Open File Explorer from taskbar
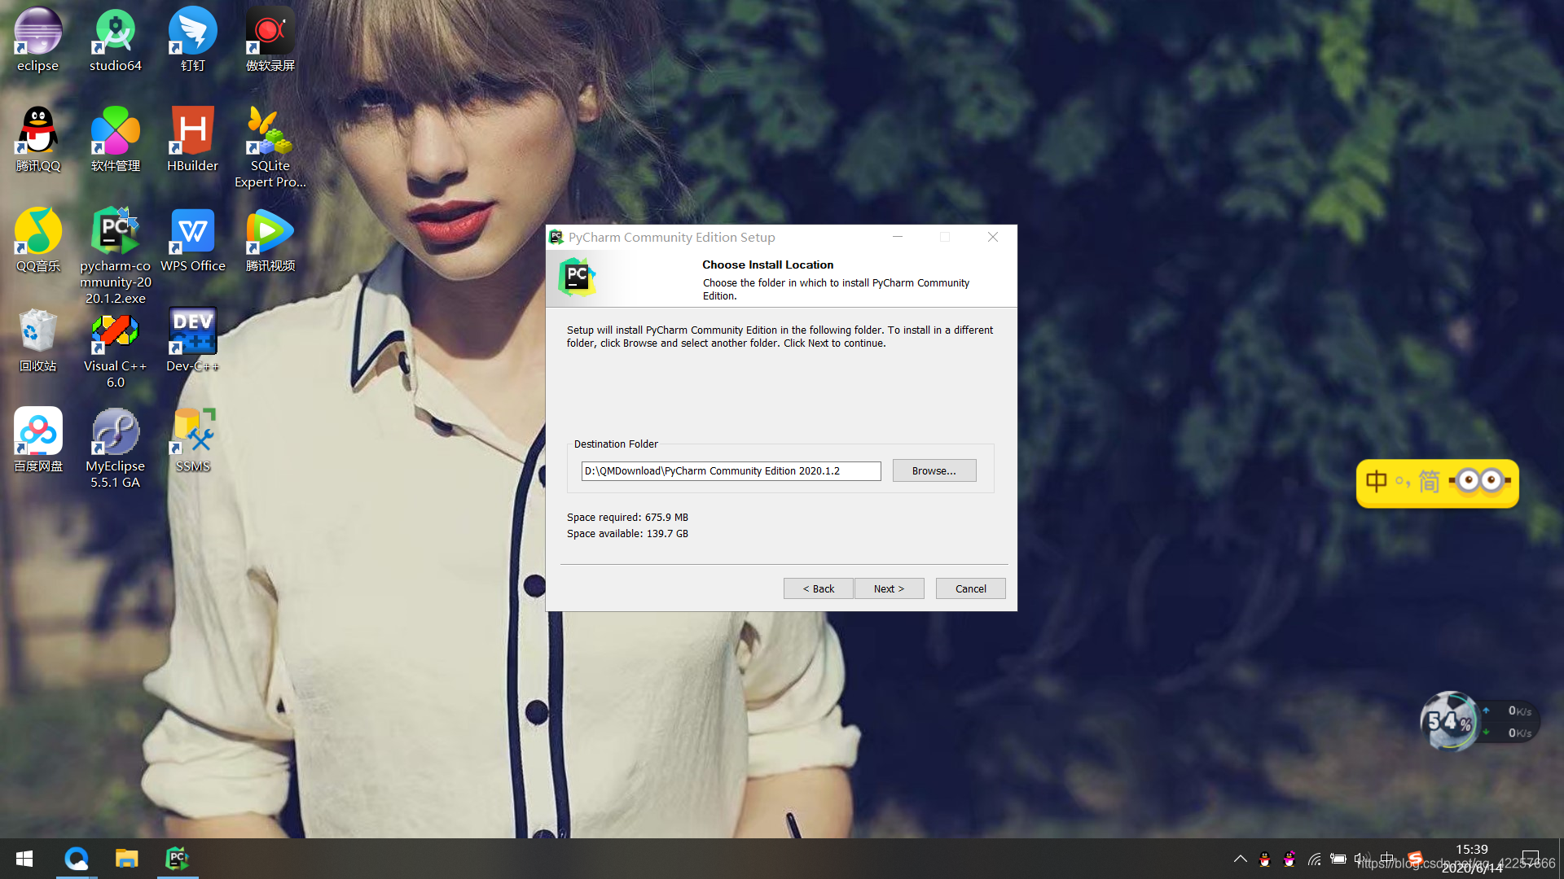1564x879 pixels. [127, 858]
